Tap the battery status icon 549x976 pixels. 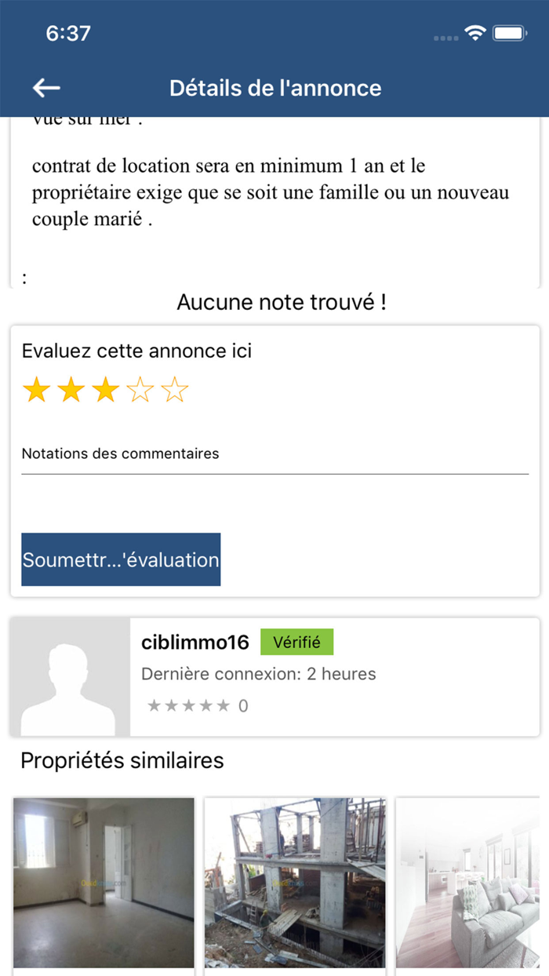510,33
